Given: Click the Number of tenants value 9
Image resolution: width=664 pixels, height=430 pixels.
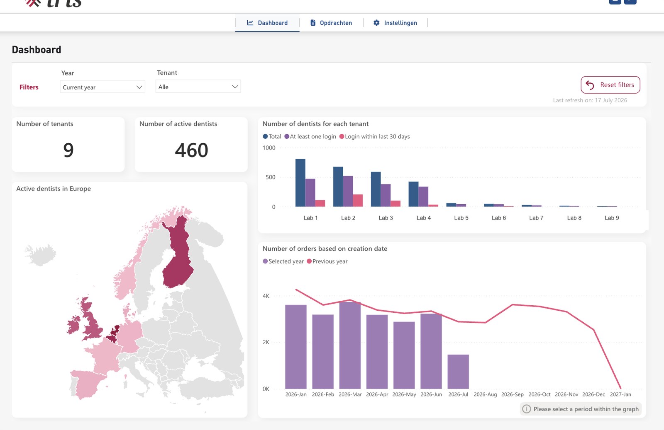Looking at the screenshot, I should [x=68, y=150].
